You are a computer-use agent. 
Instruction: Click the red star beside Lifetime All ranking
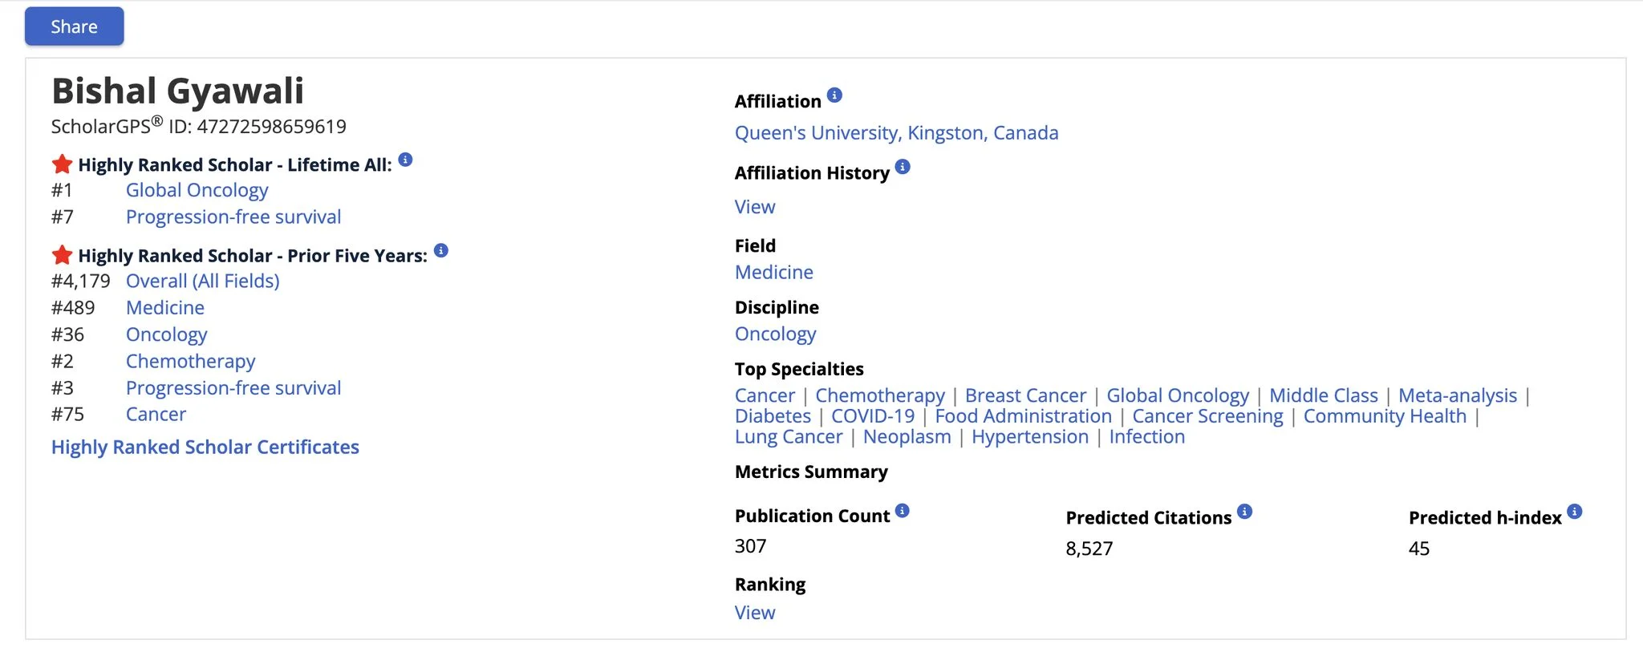point(61,163)
